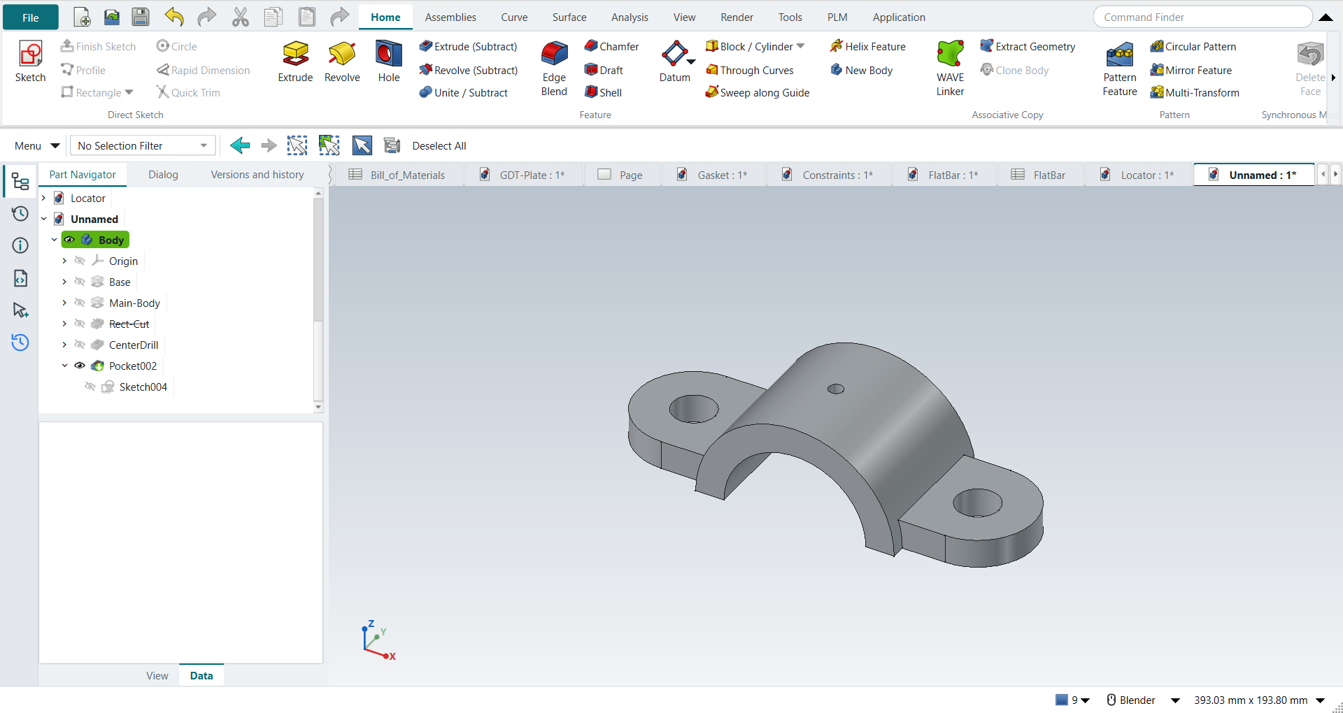1343x713 pixels.
Task: Click the File button
Action: coord(31,17)
